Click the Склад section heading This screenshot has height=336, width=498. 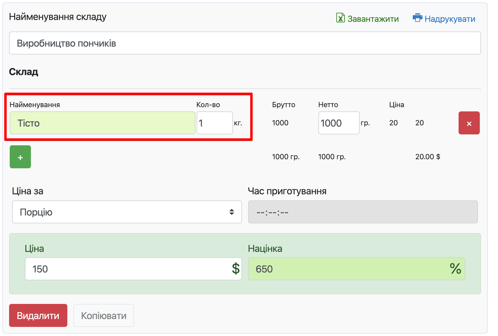[x=24, y=72]
